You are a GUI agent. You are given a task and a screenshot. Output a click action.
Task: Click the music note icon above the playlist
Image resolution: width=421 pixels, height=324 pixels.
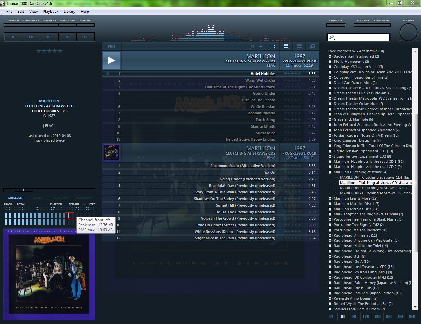coord(252,46)
